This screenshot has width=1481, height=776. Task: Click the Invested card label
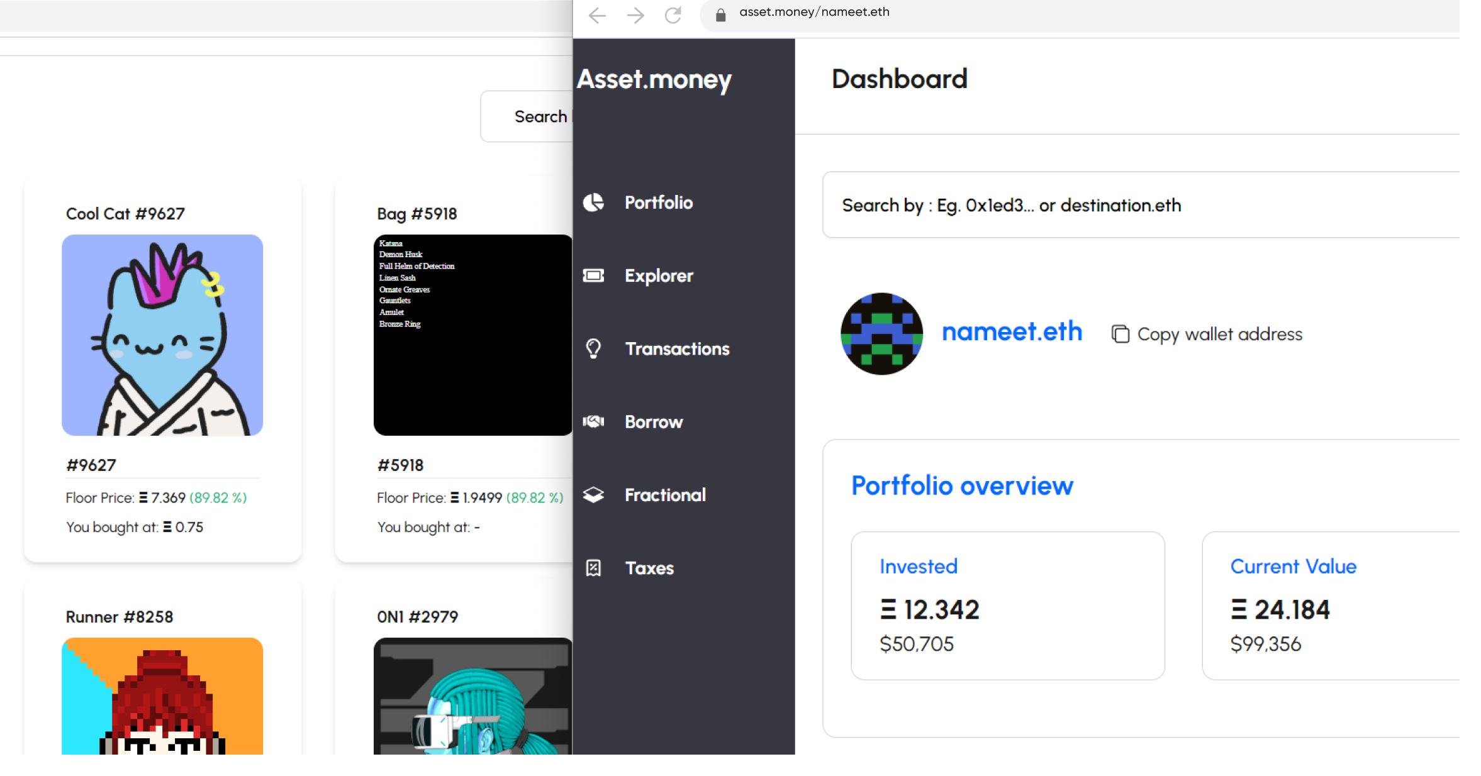pyautogui.click(x=919, y=567)
